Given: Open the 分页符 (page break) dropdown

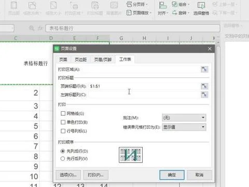Looking at the screenshot, I should [x=137, y=4].
